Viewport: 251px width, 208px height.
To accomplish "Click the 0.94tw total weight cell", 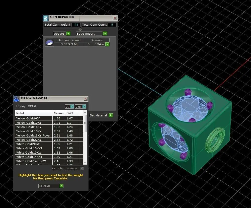I will point(99,44).
